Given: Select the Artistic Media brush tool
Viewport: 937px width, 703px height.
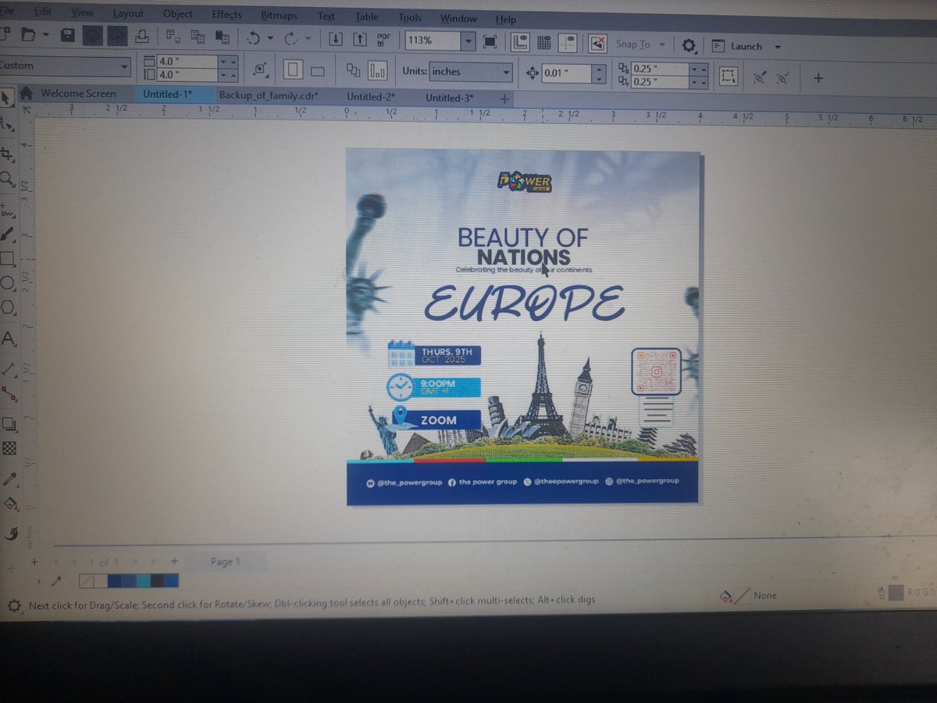Looking at the screenshot, I should click(8, 234).
